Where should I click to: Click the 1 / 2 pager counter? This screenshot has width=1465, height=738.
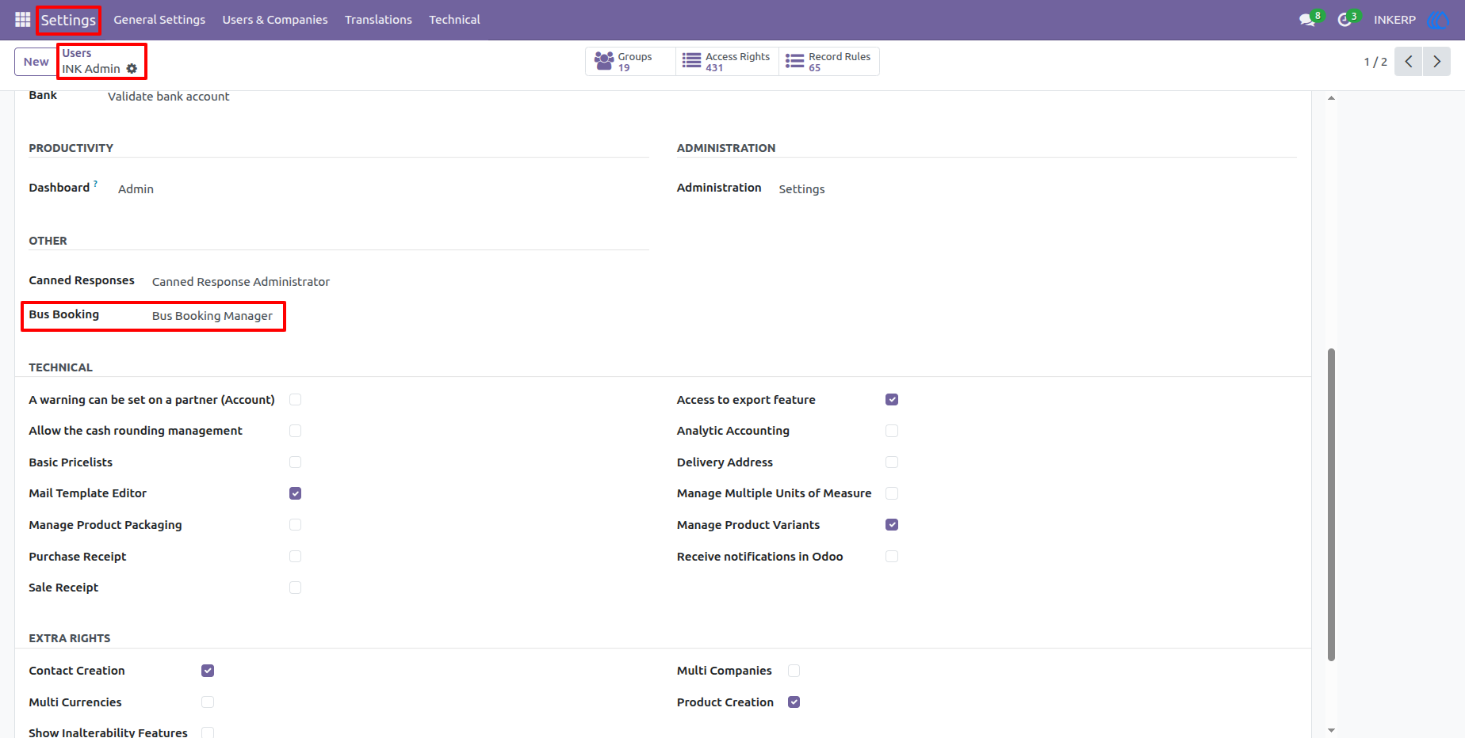click(1375, 62)
